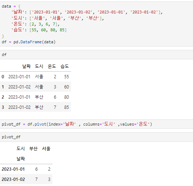Click 부산 cell in df row 2
Screen dimensions: 193x186
pyautogui.click(x=39, y=97)
